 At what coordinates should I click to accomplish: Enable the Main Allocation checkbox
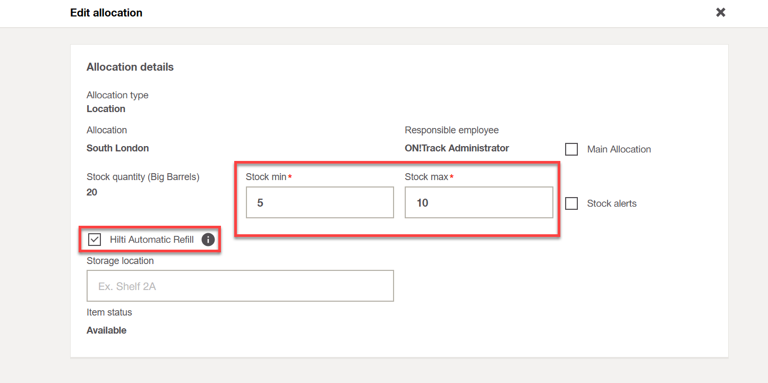571,149
